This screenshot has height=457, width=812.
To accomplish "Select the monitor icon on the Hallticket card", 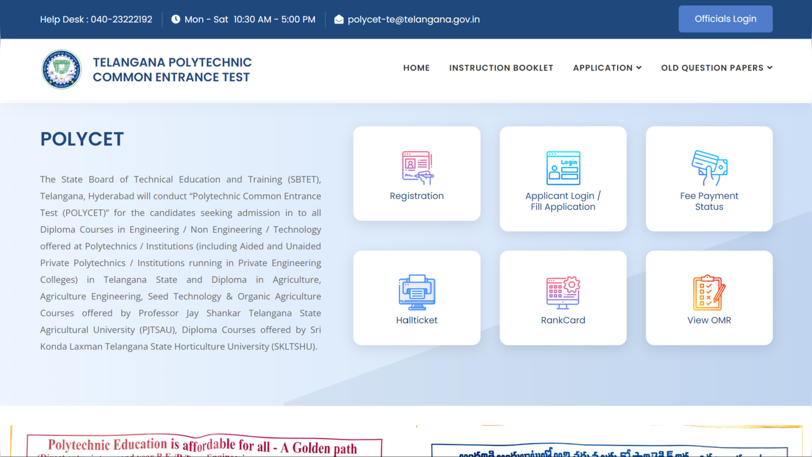I will tap(416, 291).
